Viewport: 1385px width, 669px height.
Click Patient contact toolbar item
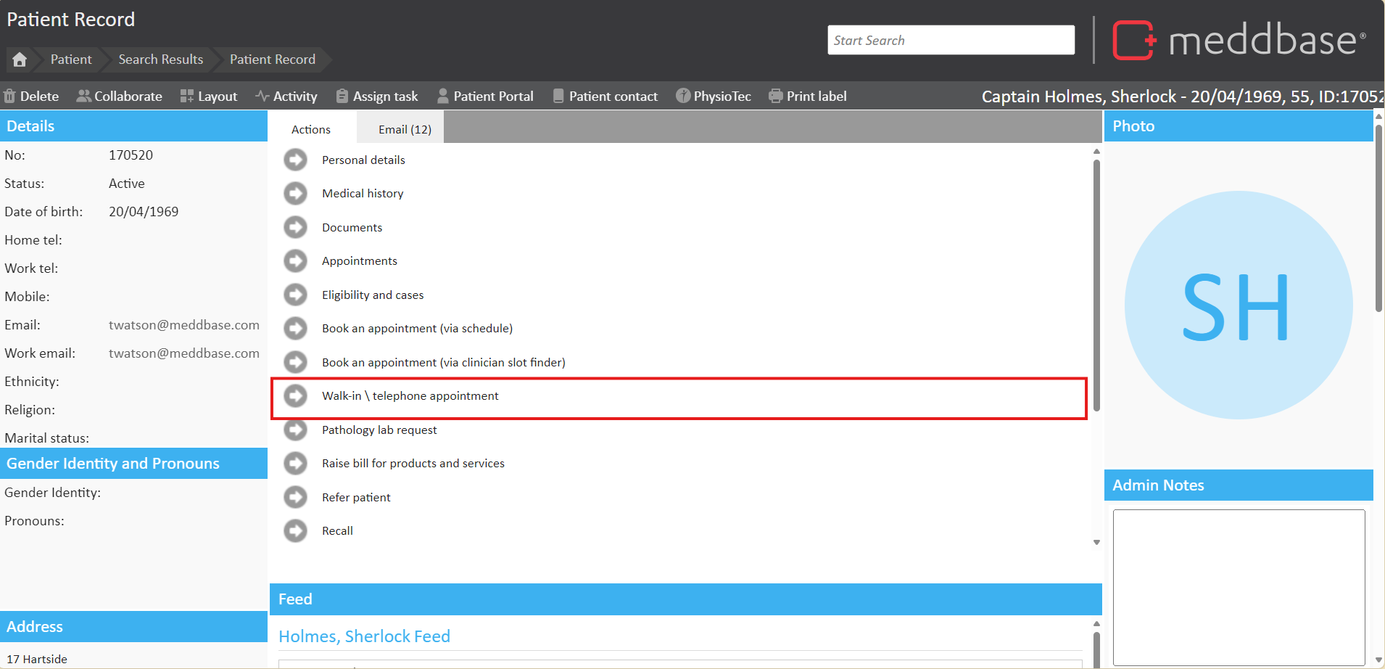coord(605,97)
